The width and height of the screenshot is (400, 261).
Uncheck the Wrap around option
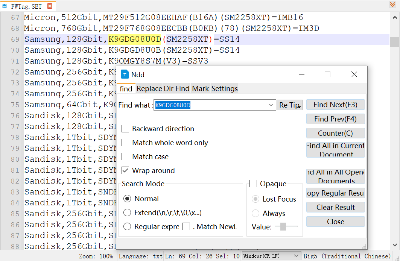point(125,171)
